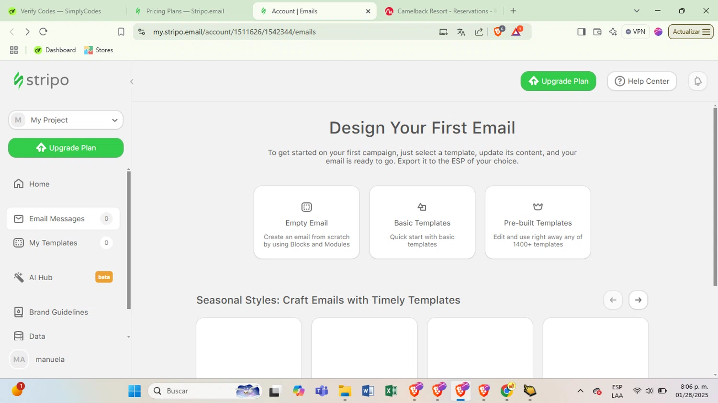The image size is (718, 403).
Task: Click the Actualizar menu button
Action: coord(691,32)
